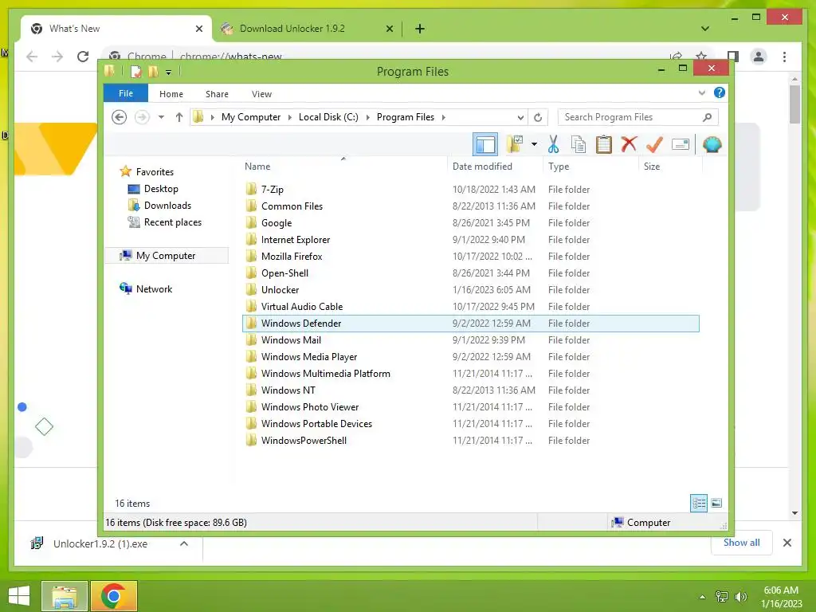
Task: Click the Local Disk (C:) breadcrumb
Action: [328, 117]
